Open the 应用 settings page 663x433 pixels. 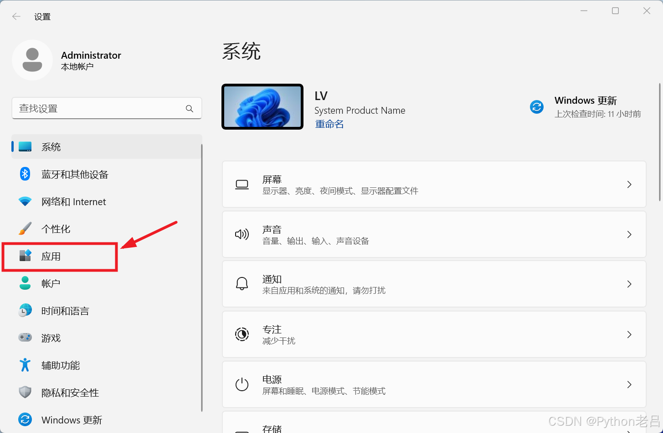pyautogui.click(x=107, y=256)
